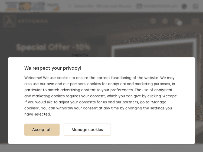
Task: Click the small icon before top-bar offer text
Action: 70,6
